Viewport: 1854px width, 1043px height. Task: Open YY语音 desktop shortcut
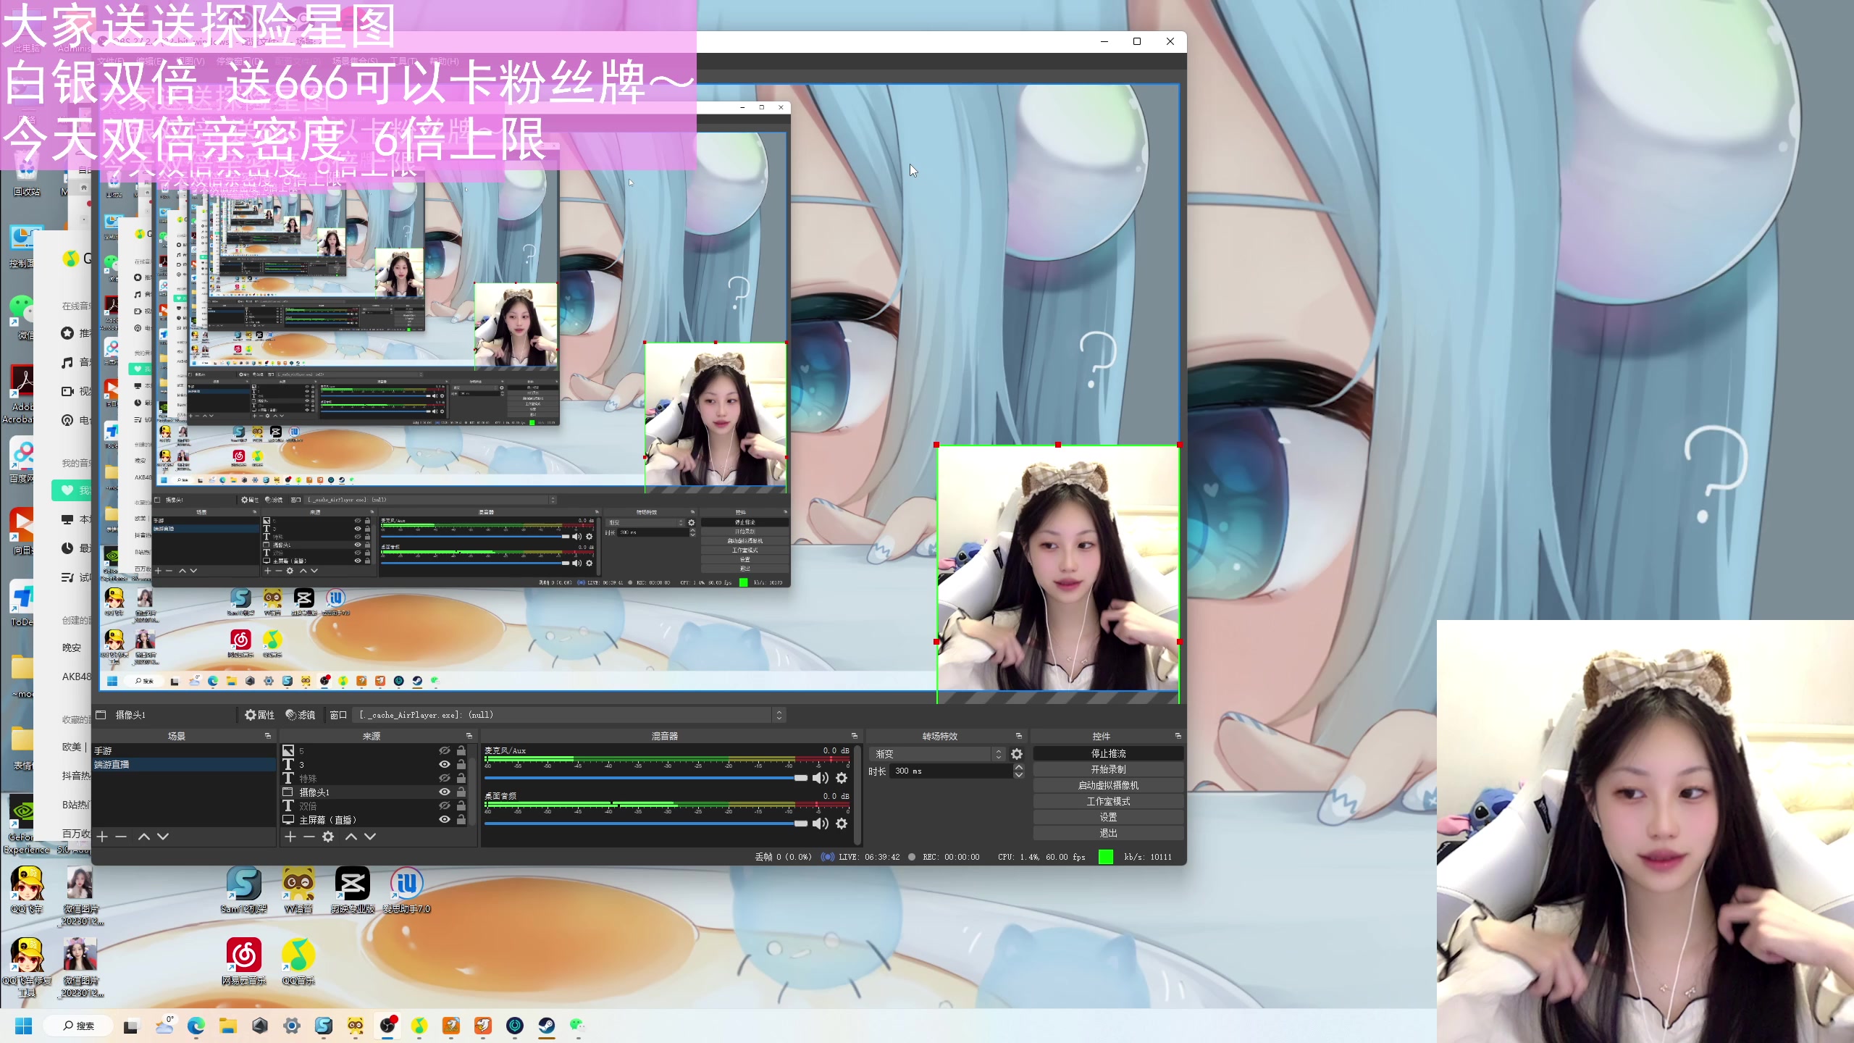pyautogui.click(x=298, y=891)
